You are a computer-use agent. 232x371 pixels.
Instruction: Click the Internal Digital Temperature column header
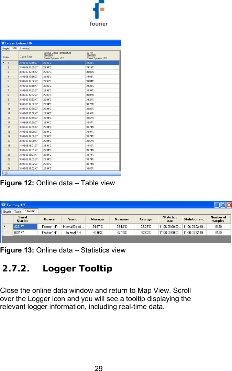point(64,56)
